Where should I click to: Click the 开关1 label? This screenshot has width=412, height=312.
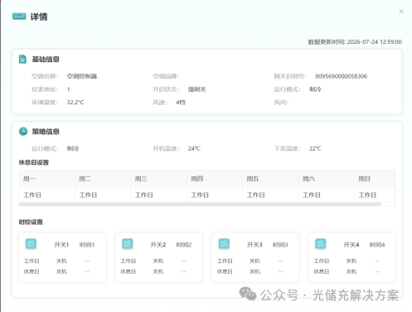point(61,245)
